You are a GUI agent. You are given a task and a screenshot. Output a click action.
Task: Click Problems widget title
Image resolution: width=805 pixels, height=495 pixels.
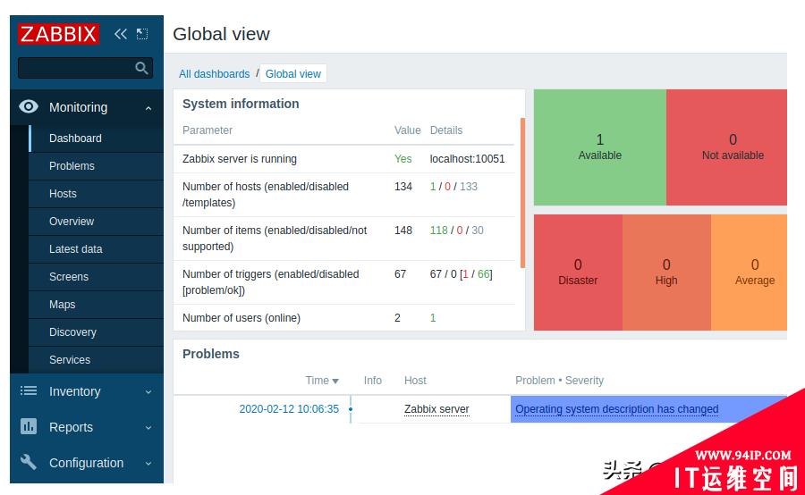(x=211, y=354)
